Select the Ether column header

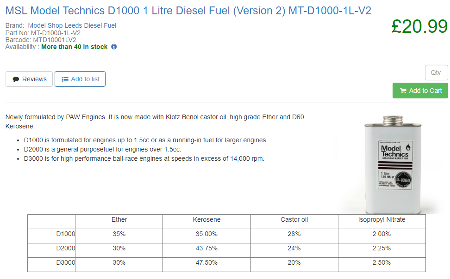tap(119, 220)
